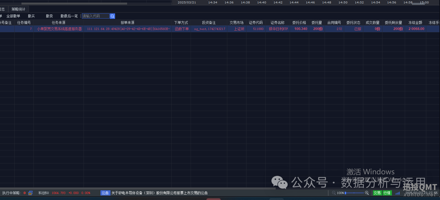The image size is (440, 200).
Task: Click the 14:40 timeline marker
Action: [262, 2]
